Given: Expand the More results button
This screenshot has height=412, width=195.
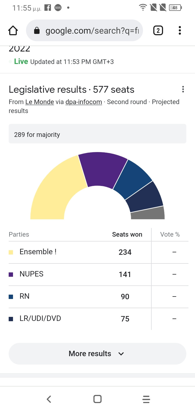Looking at the screenshot, I should tap(90, 353).
